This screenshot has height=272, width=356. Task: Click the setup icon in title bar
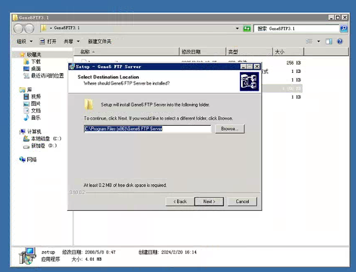[72, 66]
